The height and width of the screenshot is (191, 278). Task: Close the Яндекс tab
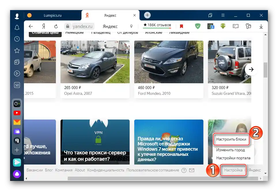[x=135, y=16]
